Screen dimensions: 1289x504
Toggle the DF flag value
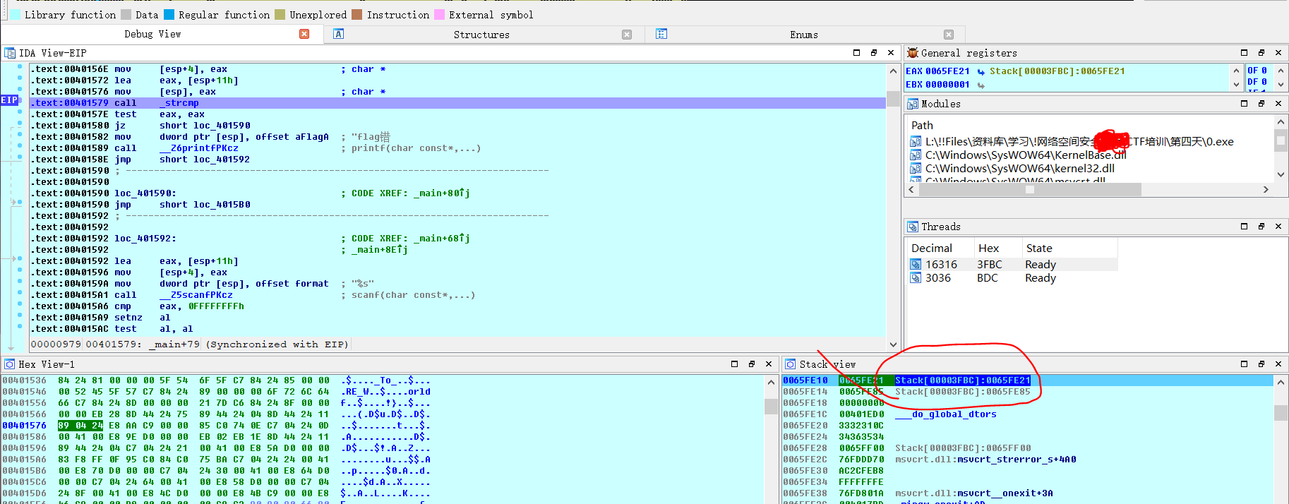pyautogui.click(x=1264, y=82)
